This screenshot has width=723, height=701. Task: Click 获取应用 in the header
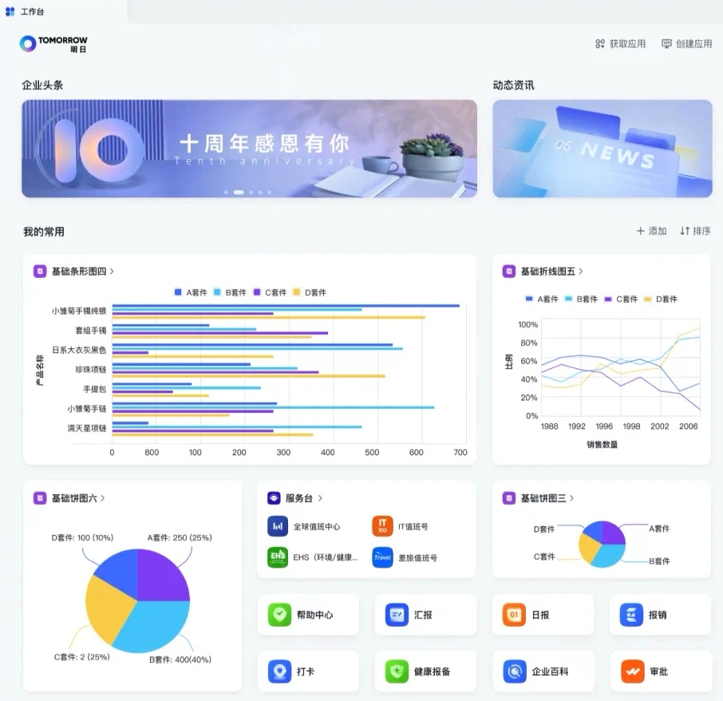pos(620,44)
